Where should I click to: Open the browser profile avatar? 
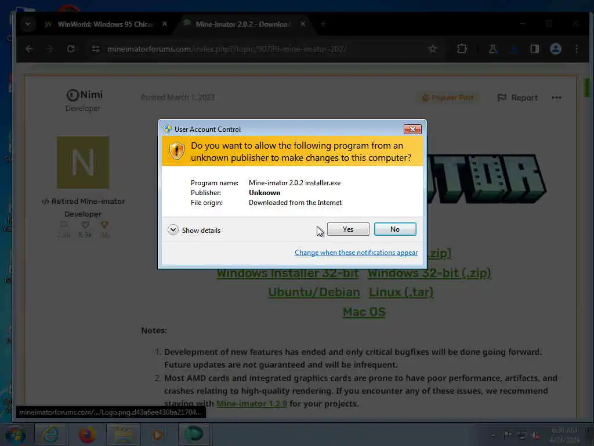(555, 49)
